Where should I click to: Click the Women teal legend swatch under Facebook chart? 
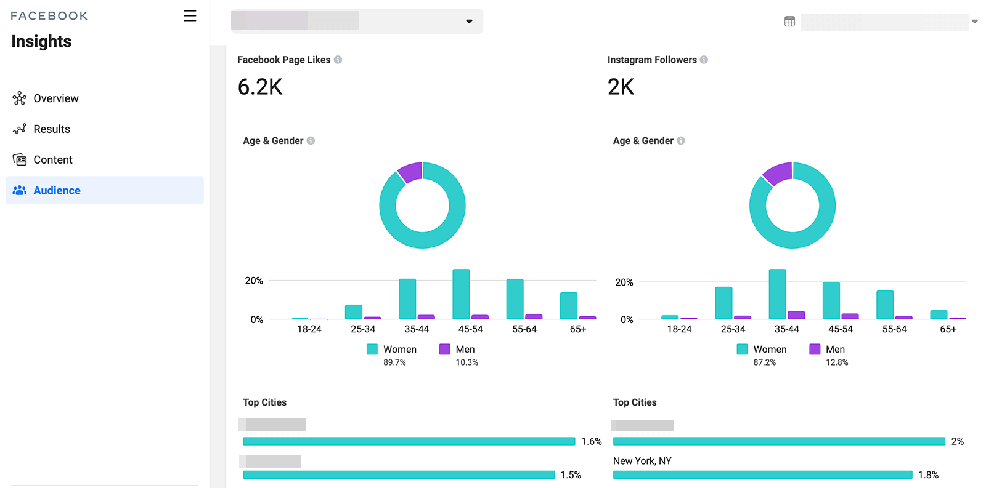pos(372,349)
